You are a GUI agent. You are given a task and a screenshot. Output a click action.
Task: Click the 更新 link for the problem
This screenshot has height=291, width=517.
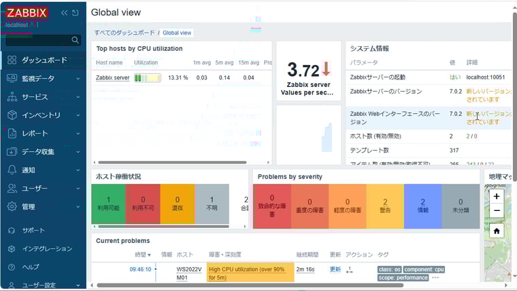coord(335,269)
